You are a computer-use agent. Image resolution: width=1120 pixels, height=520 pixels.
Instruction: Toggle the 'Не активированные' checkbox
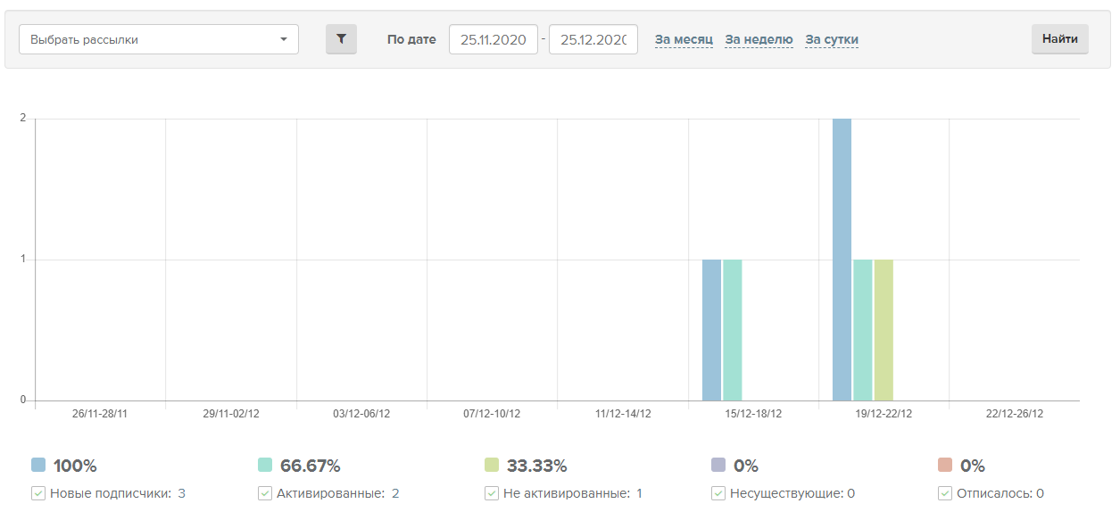tap(492, 493)
